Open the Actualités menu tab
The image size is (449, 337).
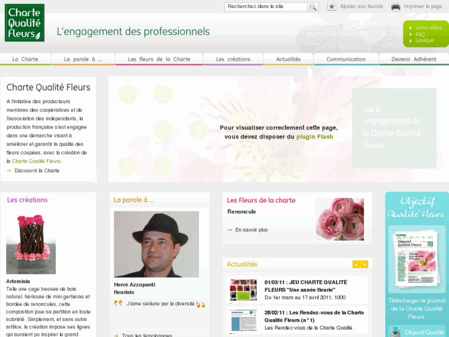click(x=288, y=59)
